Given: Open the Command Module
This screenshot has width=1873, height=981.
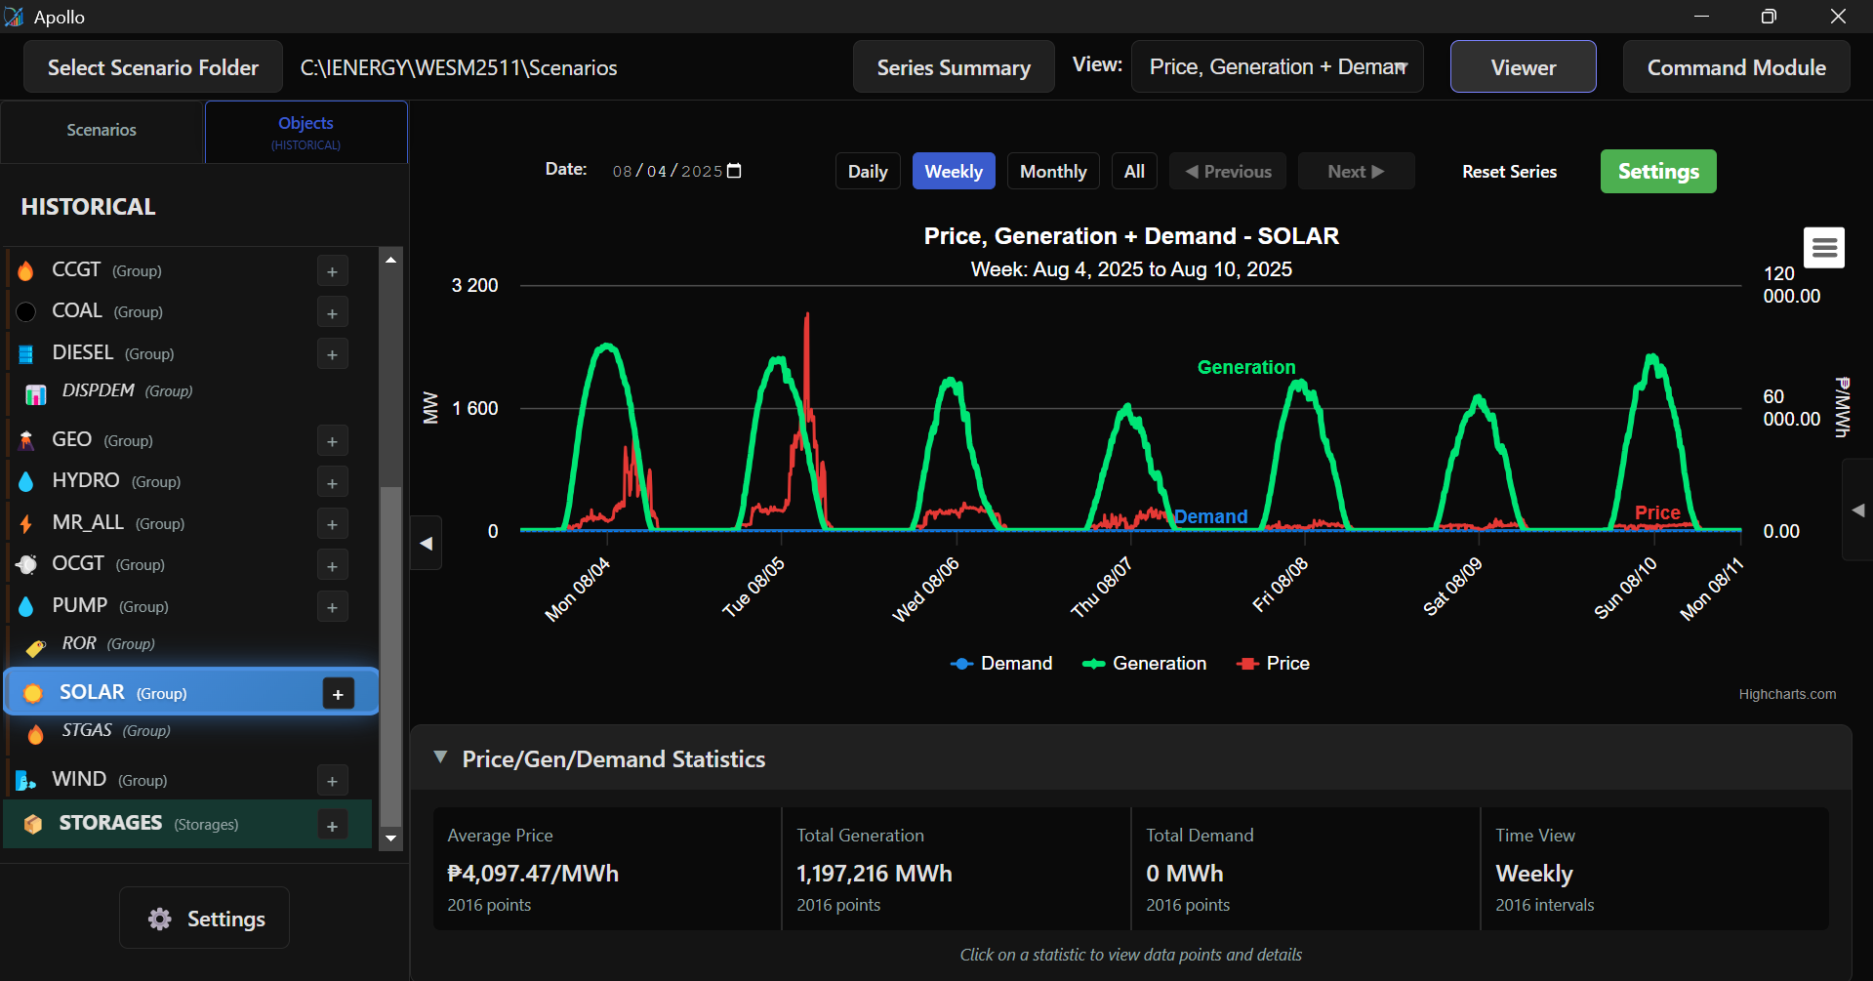Looking at the screenshot, I should tap(1735, 67).
